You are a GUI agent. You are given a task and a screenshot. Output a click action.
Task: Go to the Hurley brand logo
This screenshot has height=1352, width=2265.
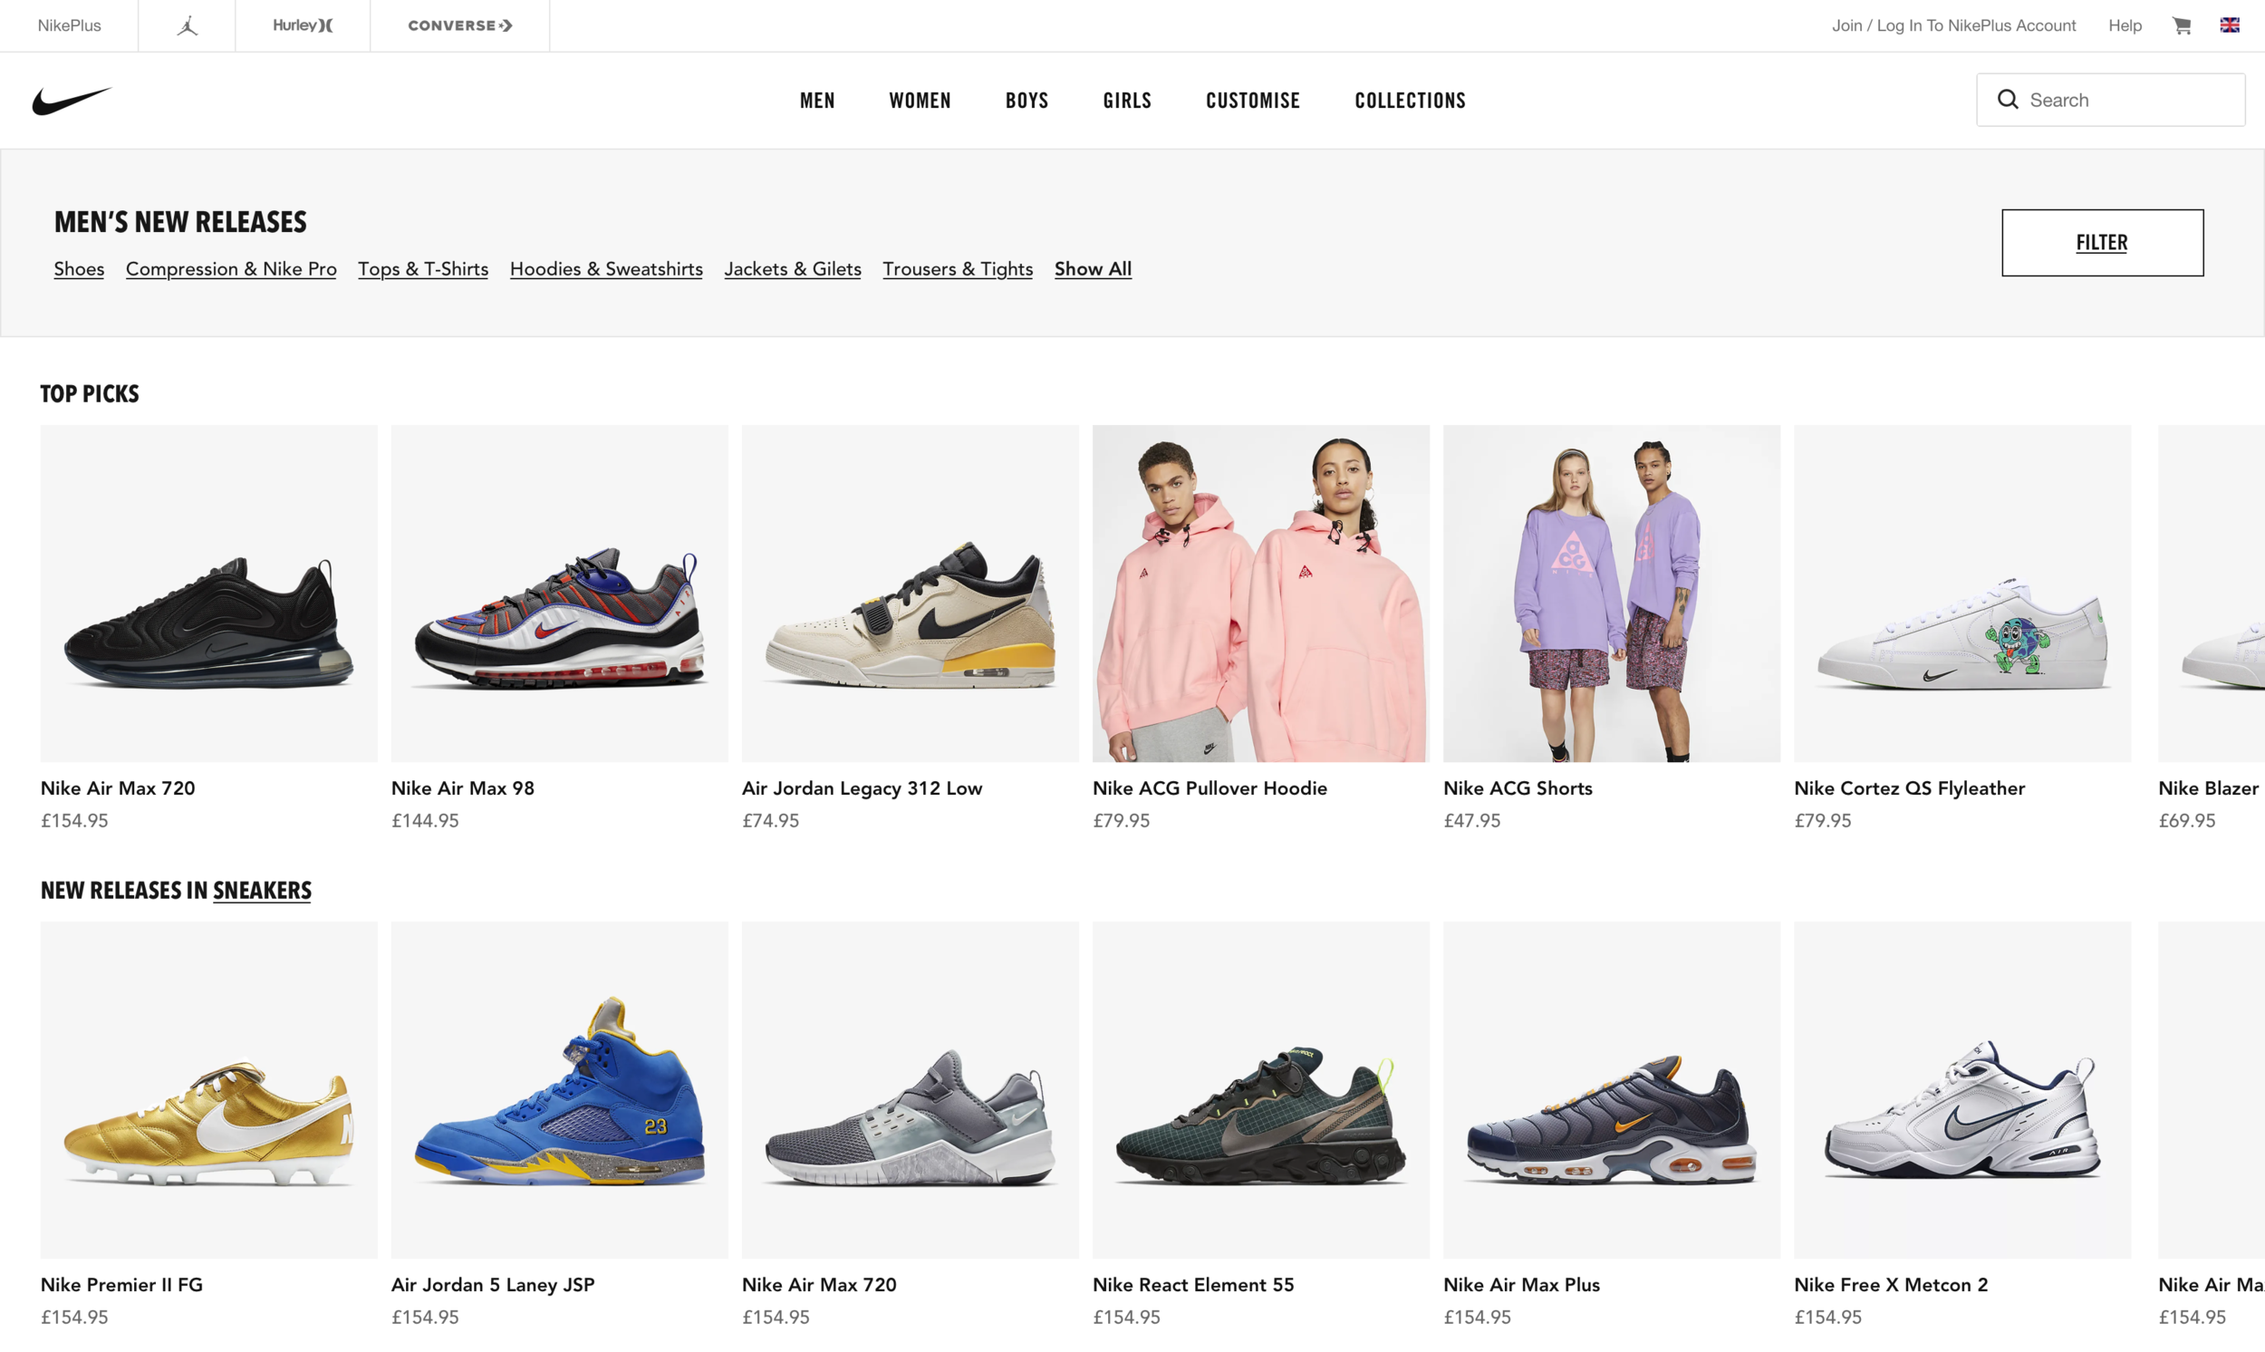click(x=303, y=25)
